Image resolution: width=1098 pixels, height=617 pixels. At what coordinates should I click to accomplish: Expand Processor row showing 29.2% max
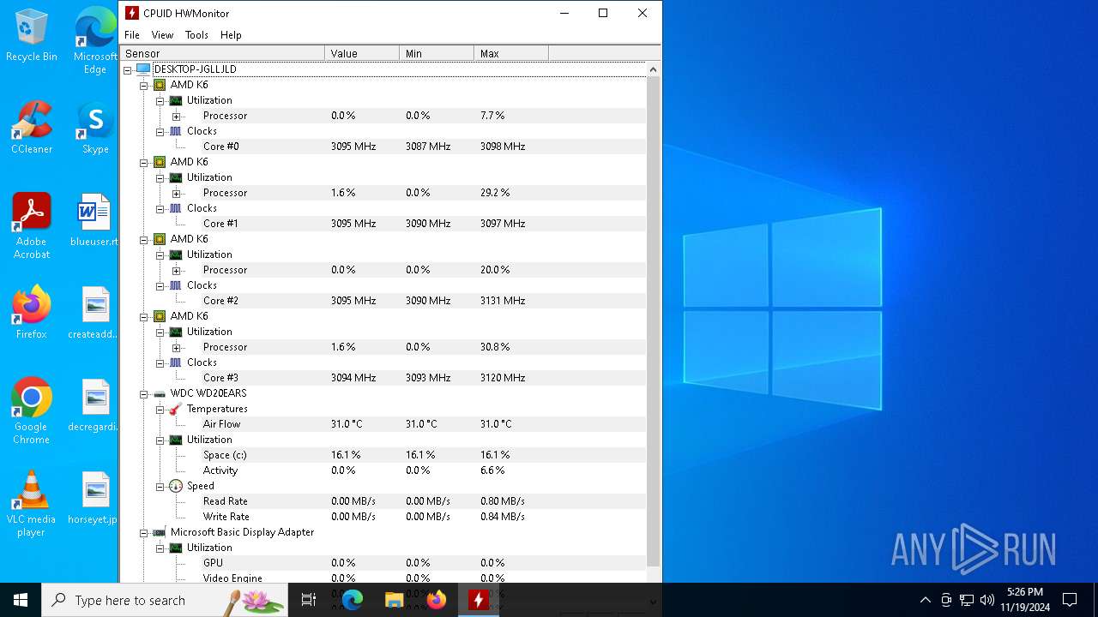[177, 193]
